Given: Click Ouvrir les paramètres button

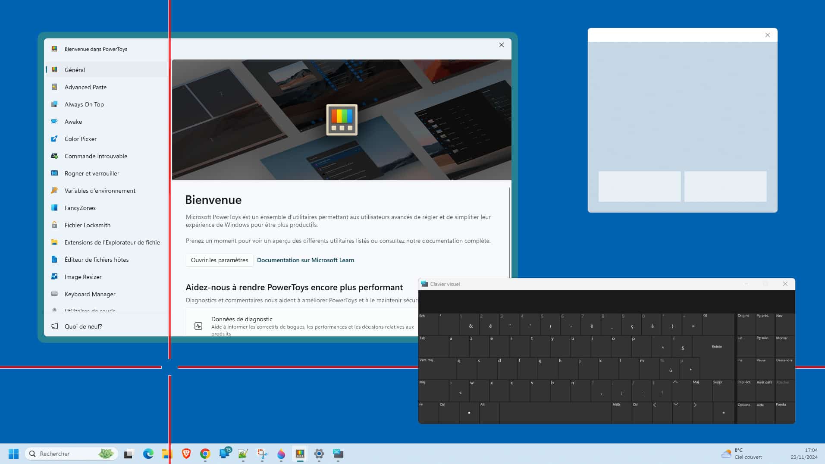Looking at the screenshot, I should click(x=220, y=260).
